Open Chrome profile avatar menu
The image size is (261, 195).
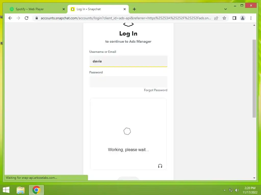(243, 18)
